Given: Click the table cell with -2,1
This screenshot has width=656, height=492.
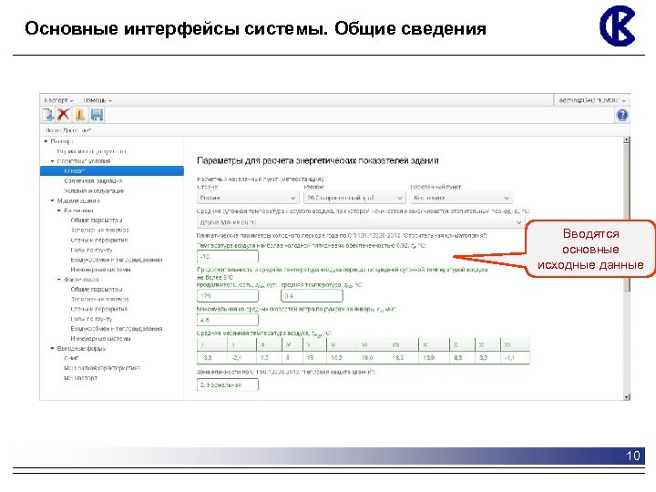Looking at the screenshot, I should pyautogui.click(x=241, y=358).
